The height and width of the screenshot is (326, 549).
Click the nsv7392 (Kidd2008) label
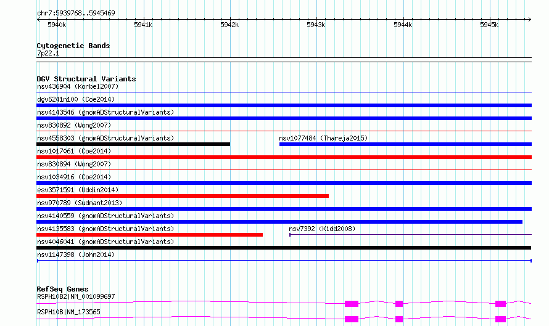pyautogui.click(x=322, y=229)
